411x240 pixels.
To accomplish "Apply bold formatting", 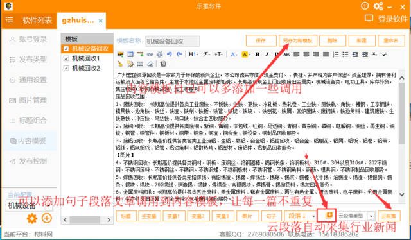I will point(257,55).
